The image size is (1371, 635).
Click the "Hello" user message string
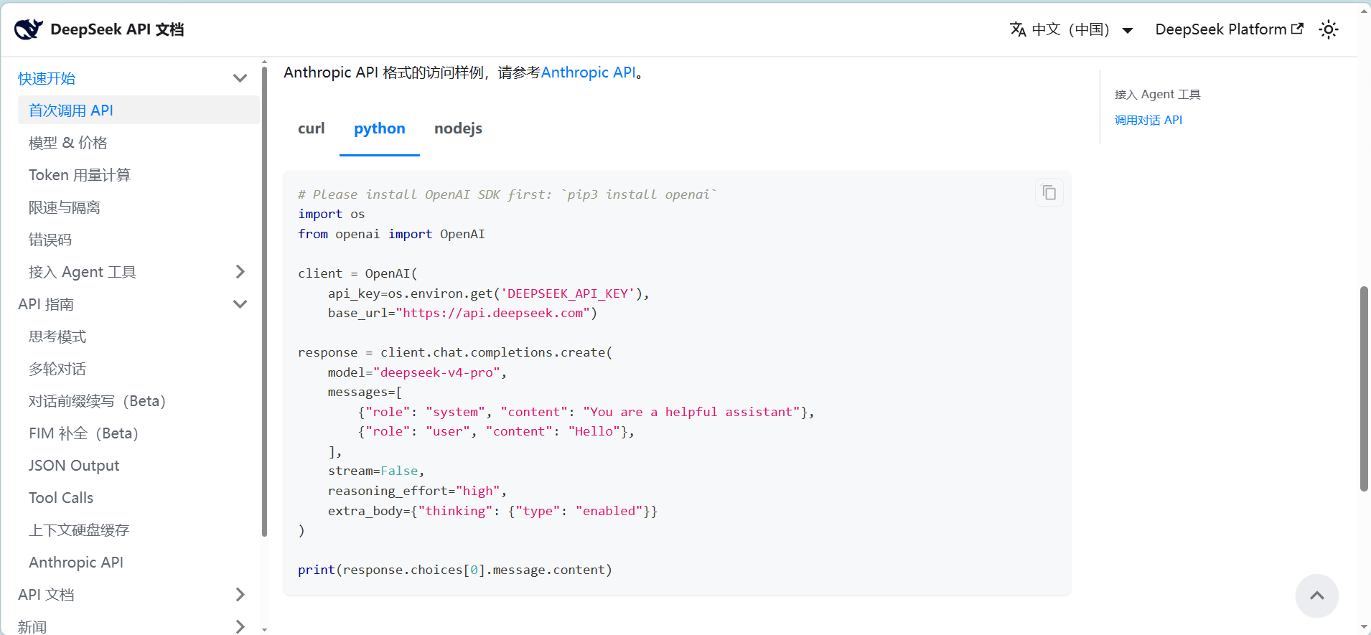pos(594,431)
